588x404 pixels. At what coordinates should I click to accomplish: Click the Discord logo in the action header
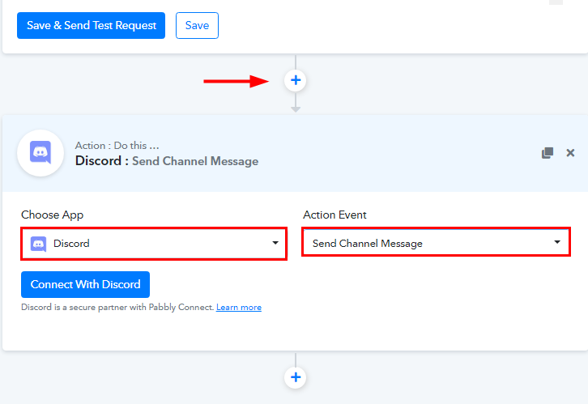tap(40, 153)
